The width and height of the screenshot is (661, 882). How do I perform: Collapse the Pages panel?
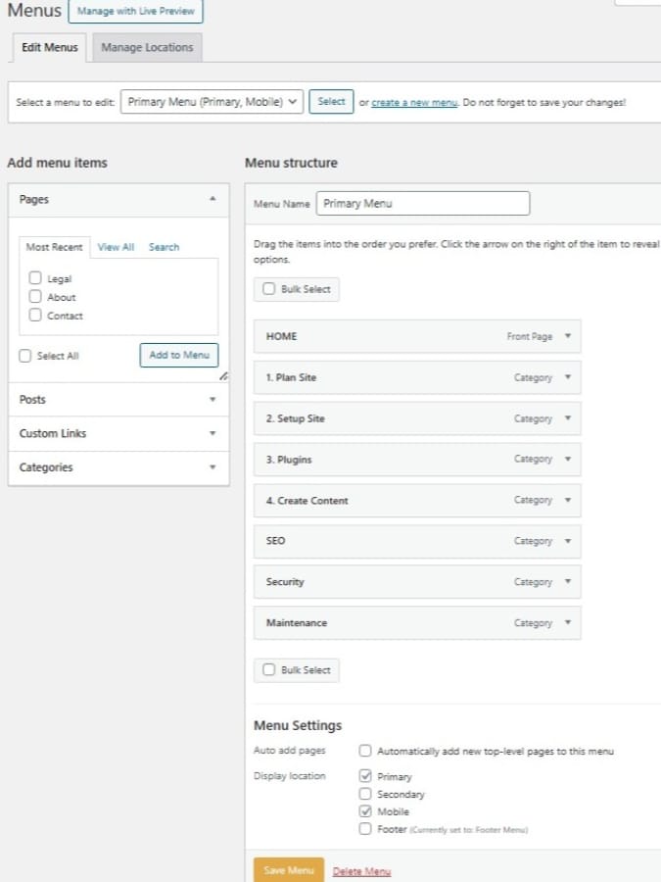pos(212,199)
